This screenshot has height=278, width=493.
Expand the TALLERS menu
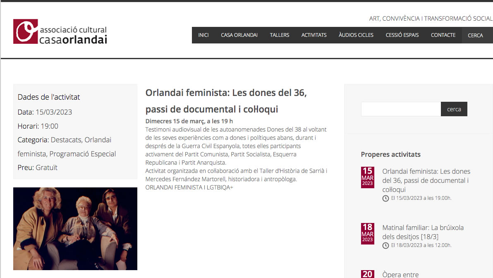coord(280,35)
